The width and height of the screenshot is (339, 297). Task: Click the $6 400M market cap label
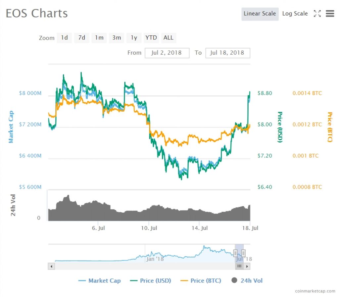30,156
